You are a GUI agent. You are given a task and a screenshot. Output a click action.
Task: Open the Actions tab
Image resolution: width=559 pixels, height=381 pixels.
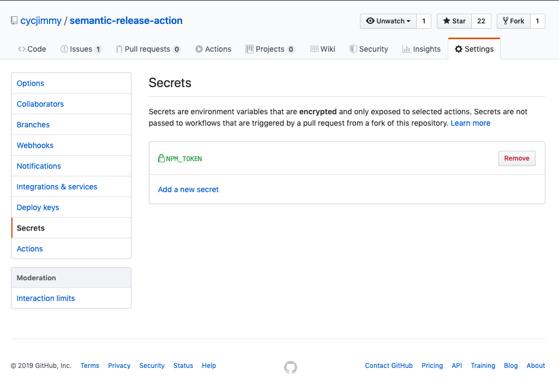(x=213, y=49)
